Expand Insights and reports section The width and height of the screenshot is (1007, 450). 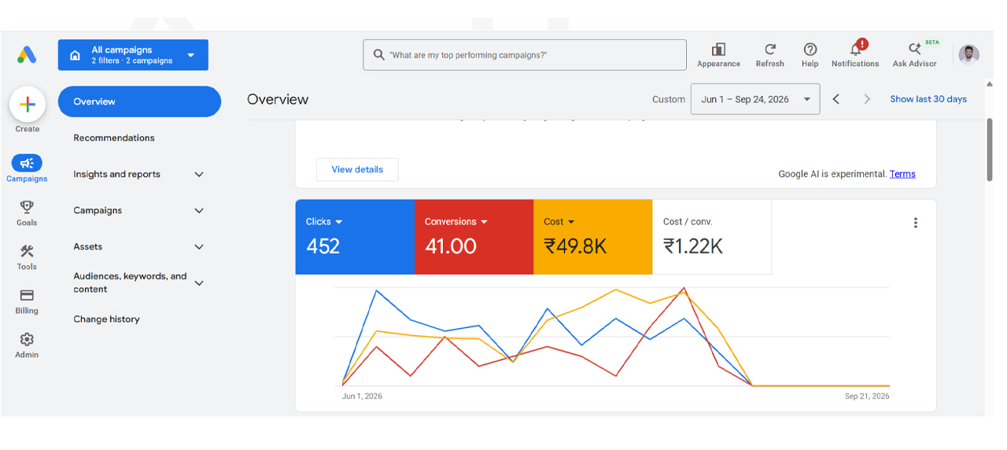click(x=199, y=175)
